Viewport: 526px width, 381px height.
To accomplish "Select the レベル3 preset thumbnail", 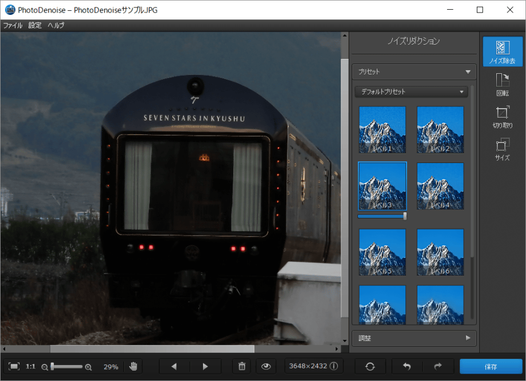I will (x=382, y=186).
